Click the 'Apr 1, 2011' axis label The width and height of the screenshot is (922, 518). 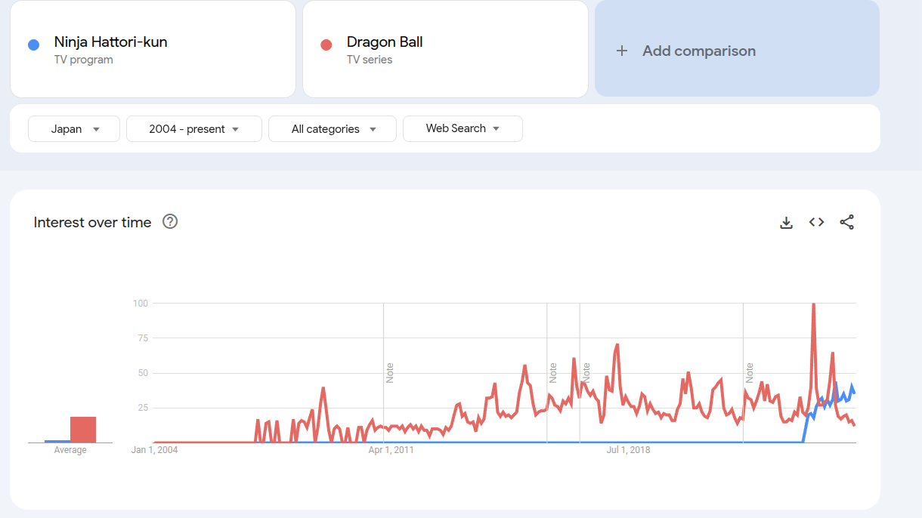pyautogui.click(x=391, y=450)
